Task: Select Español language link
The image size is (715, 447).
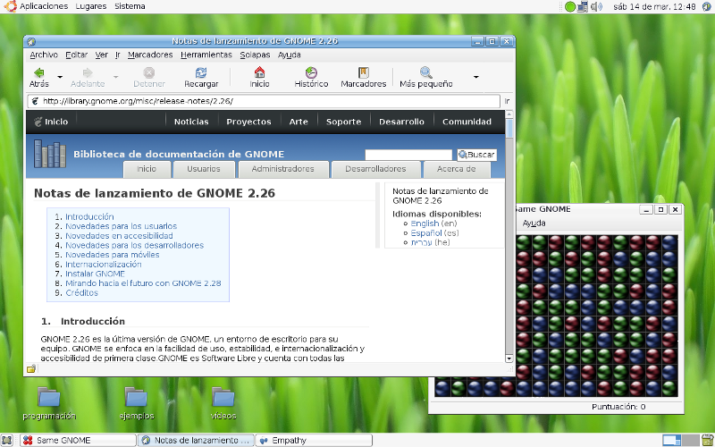Action: (x=426, y=233)
